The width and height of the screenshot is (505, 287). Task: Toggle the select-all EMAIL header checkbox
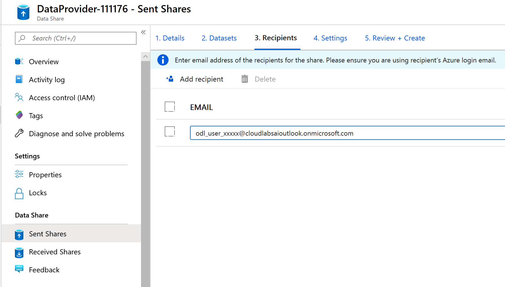170,107
